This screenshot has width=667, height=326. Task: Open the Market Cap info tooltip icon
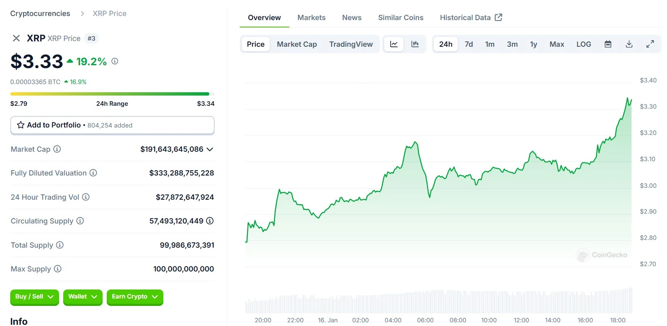click(x=57, y=149)
